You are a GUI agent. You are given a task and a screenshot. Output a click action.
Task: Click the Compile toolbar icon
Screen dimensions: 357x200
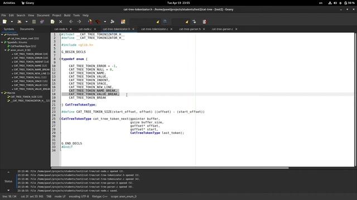click(x=90, y=22)
